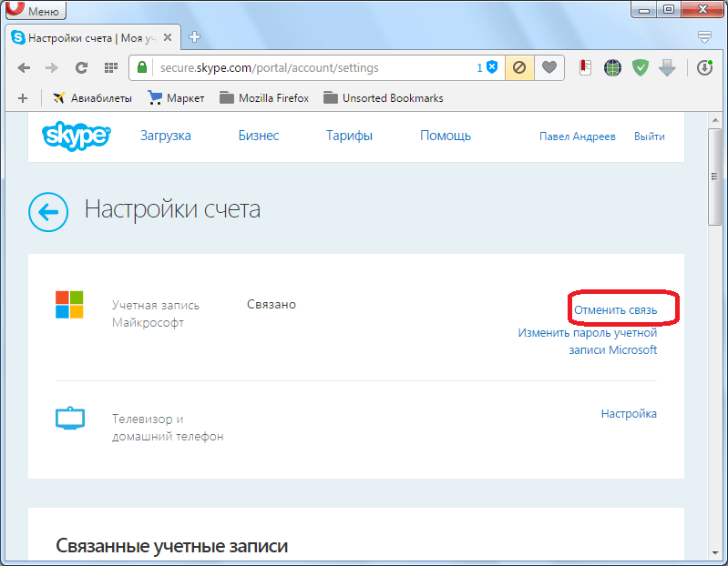
Task: Click the red bookmark notebook extension icon
Action: [585, 67]
